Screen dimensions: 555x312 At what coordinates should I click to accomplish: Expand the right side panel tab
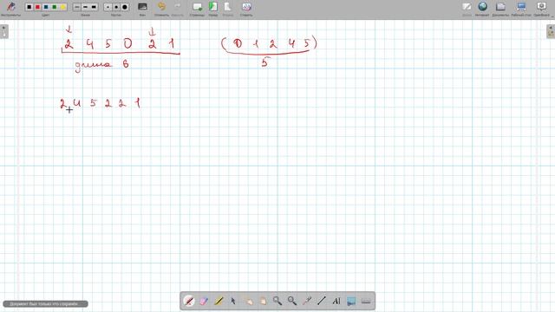551,31
